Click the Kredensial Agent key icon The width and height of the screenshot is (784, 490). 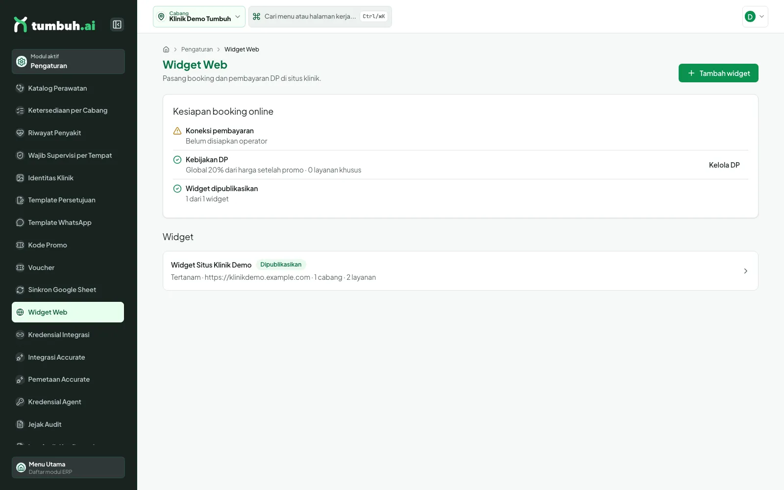[x=20, y=402]
